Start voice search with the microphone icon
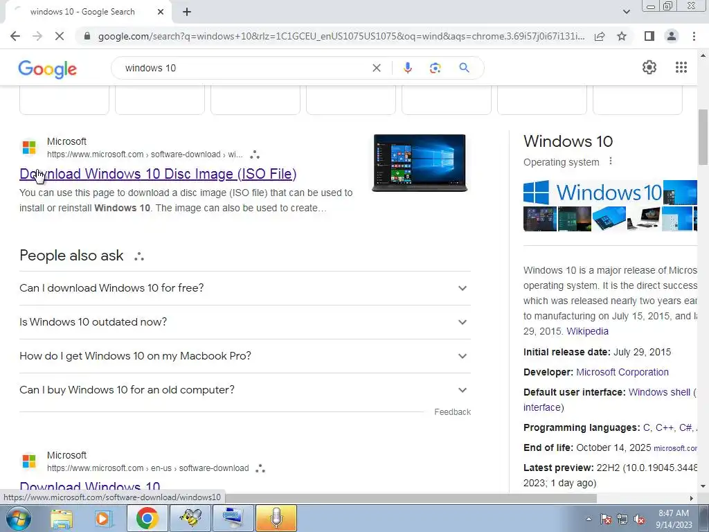709x532 pixels. coord(407,68)
